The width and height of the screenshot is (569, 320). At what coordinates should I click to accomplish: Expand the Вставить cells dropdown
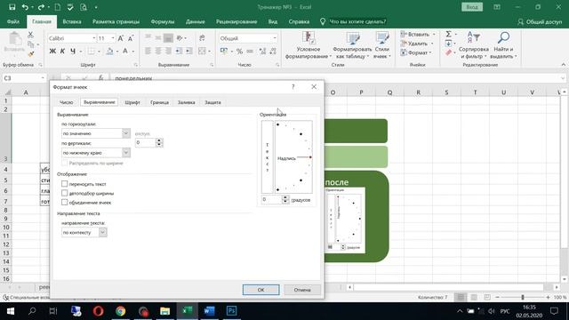pyautogui.click(x=434, y=34)
